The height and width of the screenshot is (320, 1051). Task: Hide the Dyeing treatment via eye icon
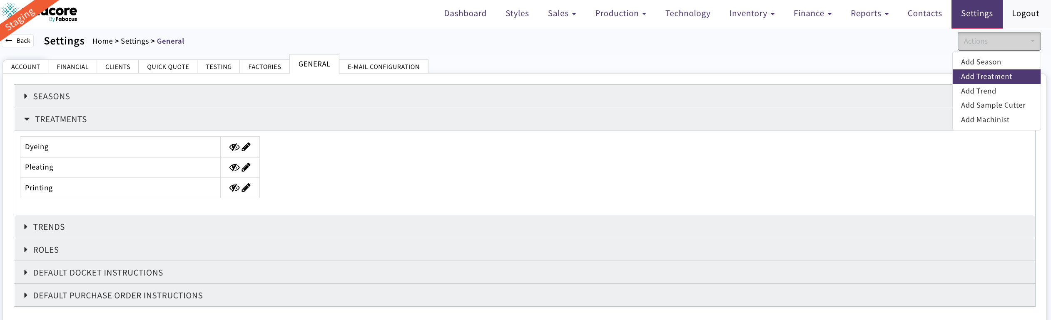(x=234, y=147)
